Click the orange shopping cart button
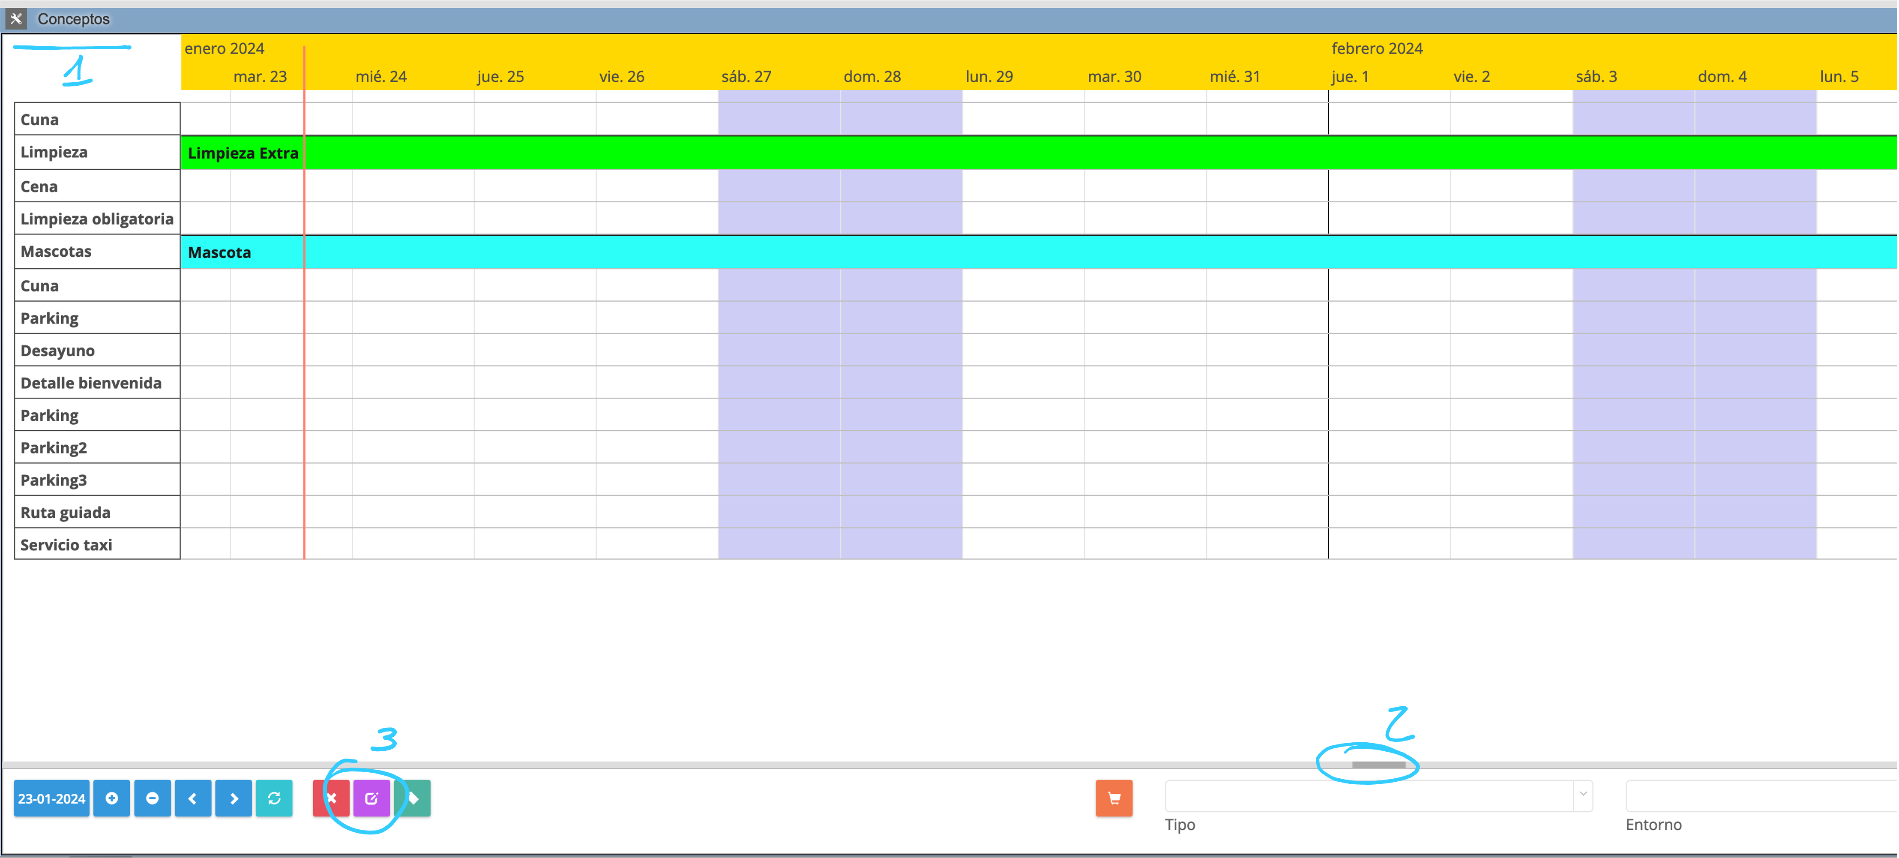Screen dimensions: 1899x858 [1113, 798]
